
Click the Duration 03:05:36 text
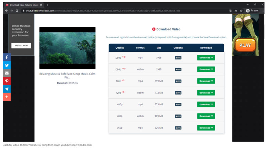[67, 83]
